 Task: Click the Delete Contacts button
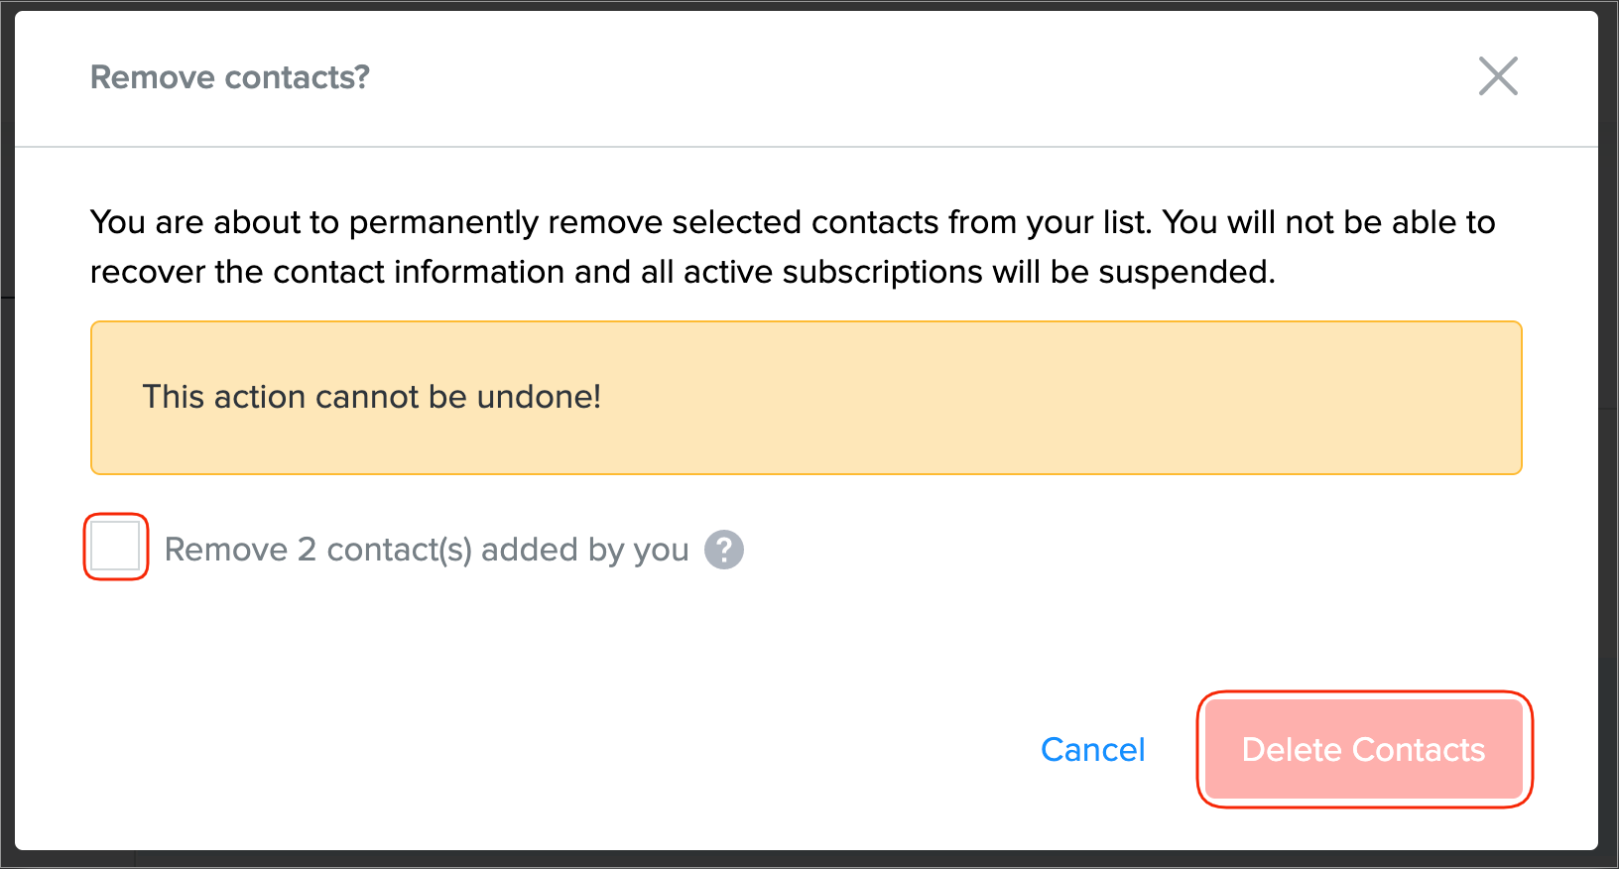[x=1364, y=750]
